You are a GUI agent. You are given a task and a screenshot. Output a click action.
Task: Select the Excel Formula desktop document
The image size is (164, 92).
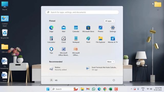pyautogui.click(x=4, y=77)
